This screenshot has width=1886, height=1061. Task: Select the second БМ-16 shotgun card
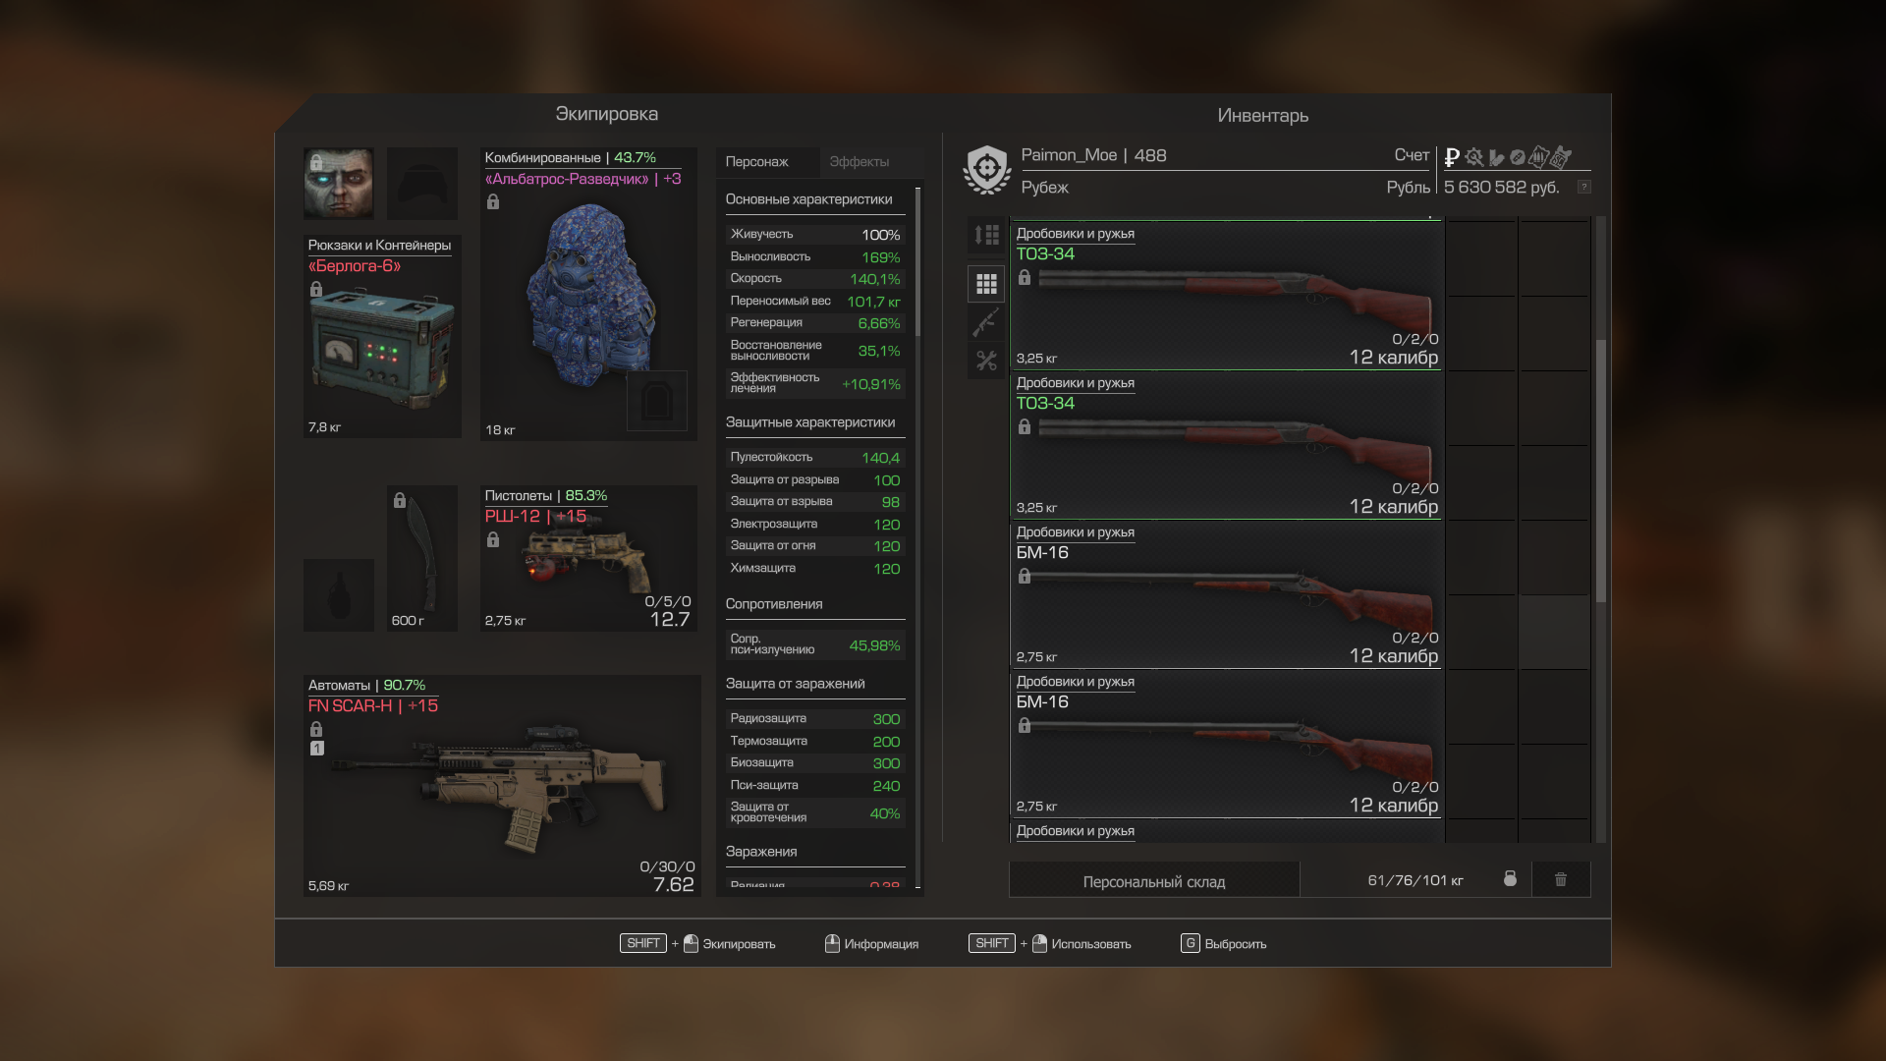click(1226, 744)
